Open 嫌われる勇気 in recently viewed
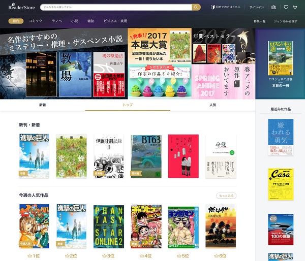The width and height of the screenshot is (305, 261). (x=281, y=137)
